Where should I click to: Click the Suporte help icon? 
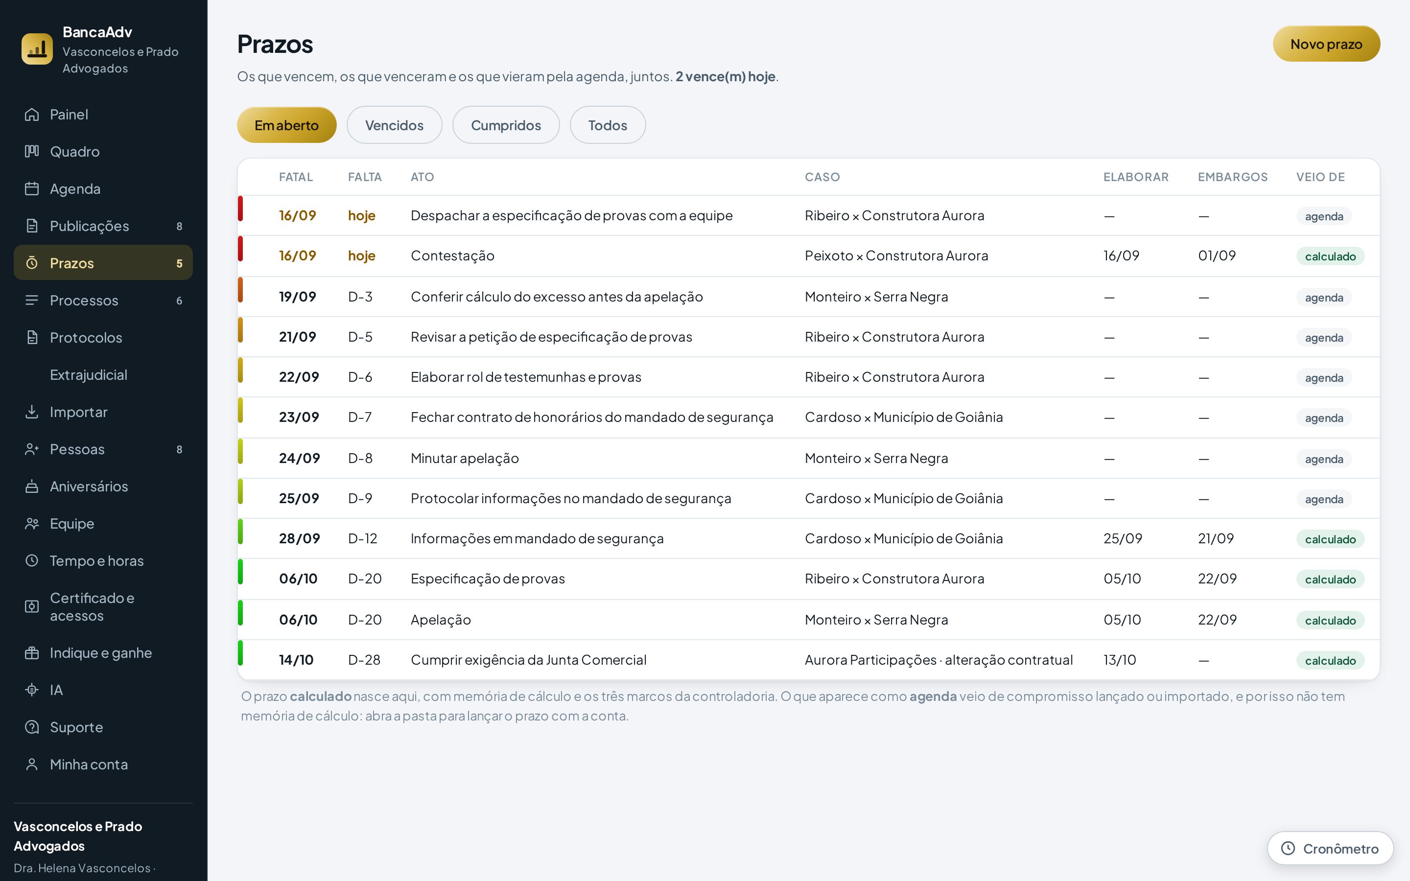click(x=32, y=727)
